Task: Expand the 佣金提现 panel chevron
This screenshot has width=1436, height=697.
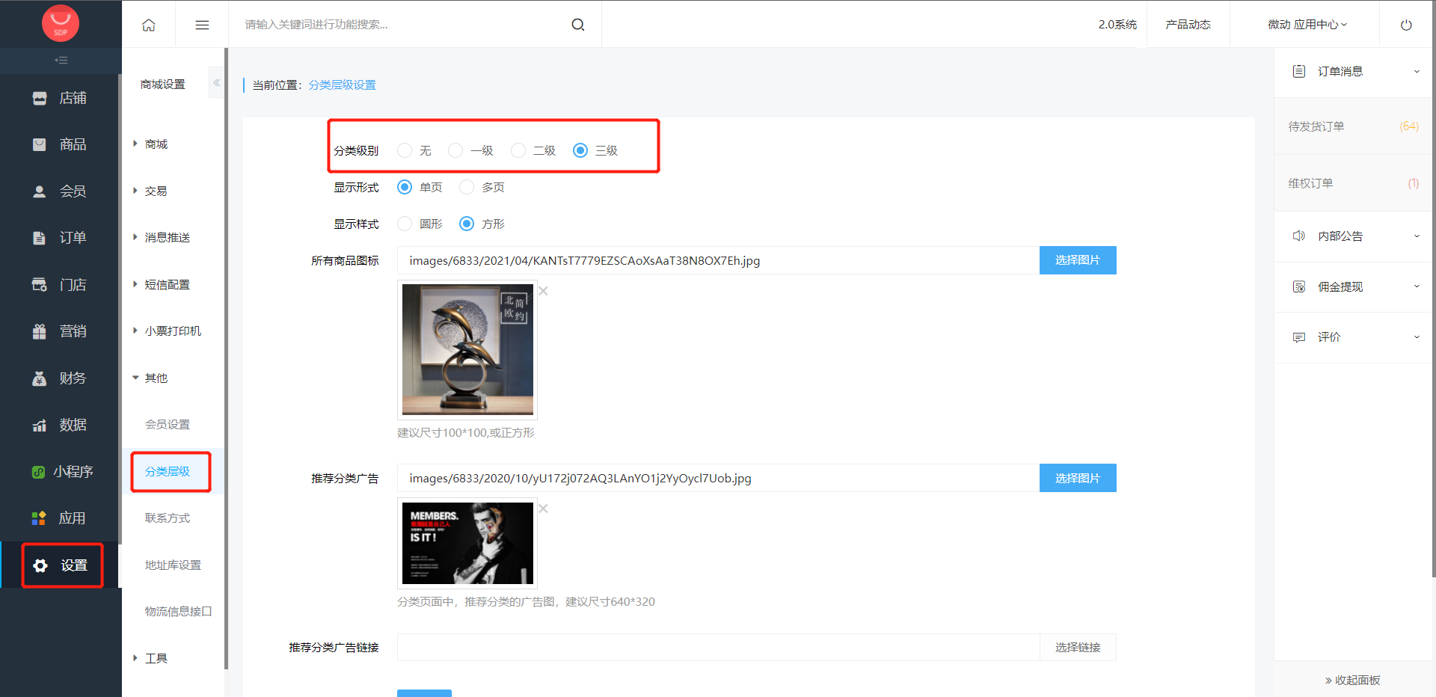Action: pyautogui.click(x=1417, y=286)
